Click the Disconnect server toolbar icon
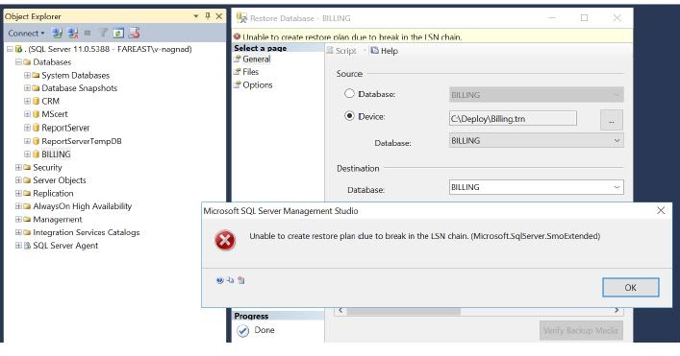 click(x=73, y=33)
